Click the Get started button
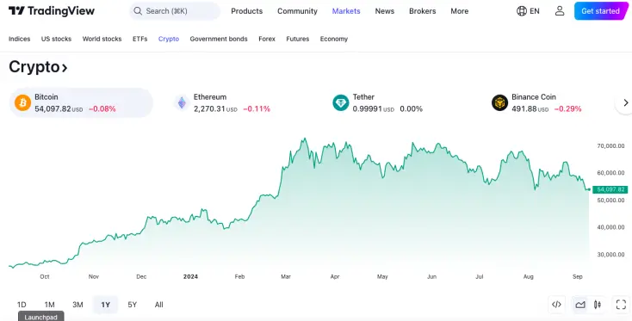The image size is (632, 321). (x=601, y=11)
